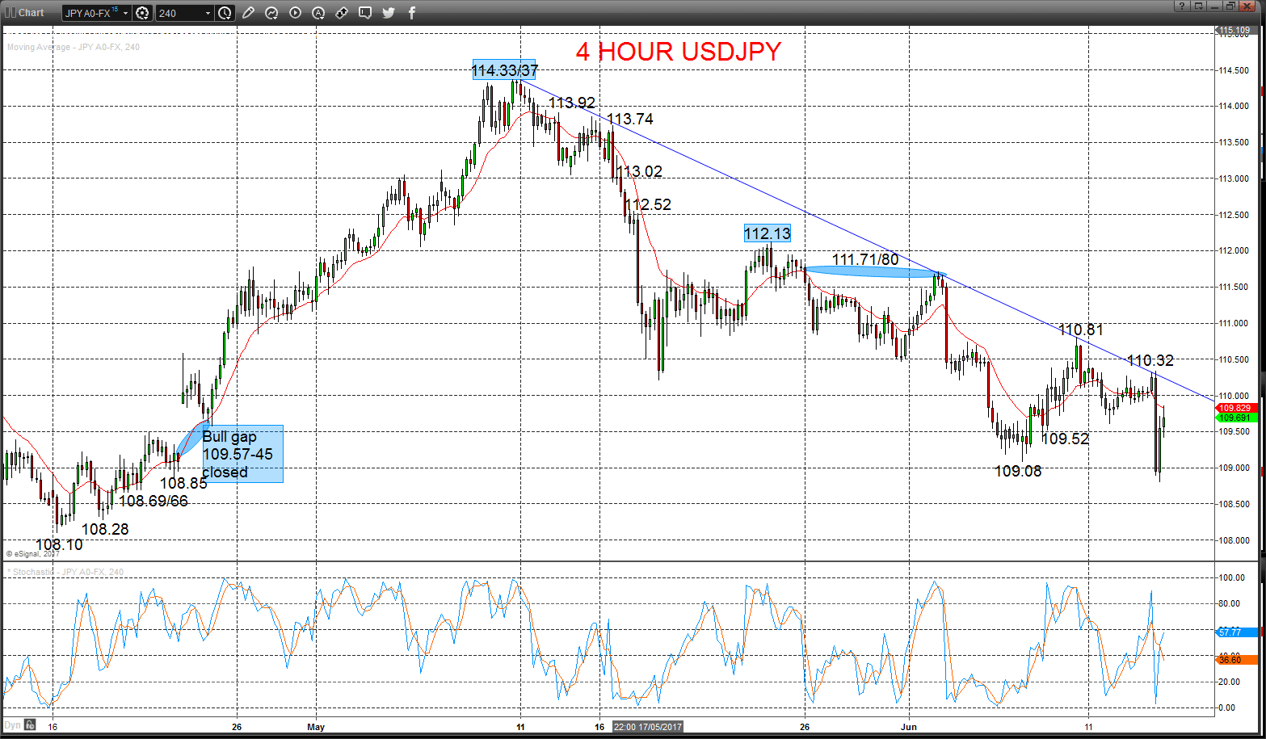Share chart via Twitter icon
This screenshot has width=1266, height=739.
coord(389,13)
